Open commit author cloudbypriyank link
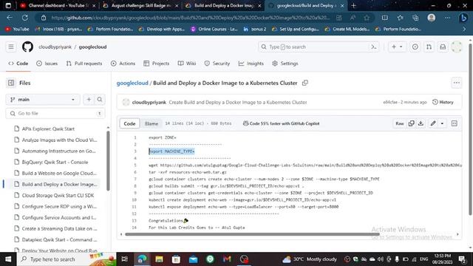Screen dimensions: 473x266 point(149,102)
